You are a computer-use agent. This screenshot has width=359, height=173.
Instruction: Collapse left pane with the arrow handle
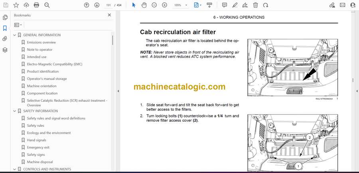click(118, 91)
